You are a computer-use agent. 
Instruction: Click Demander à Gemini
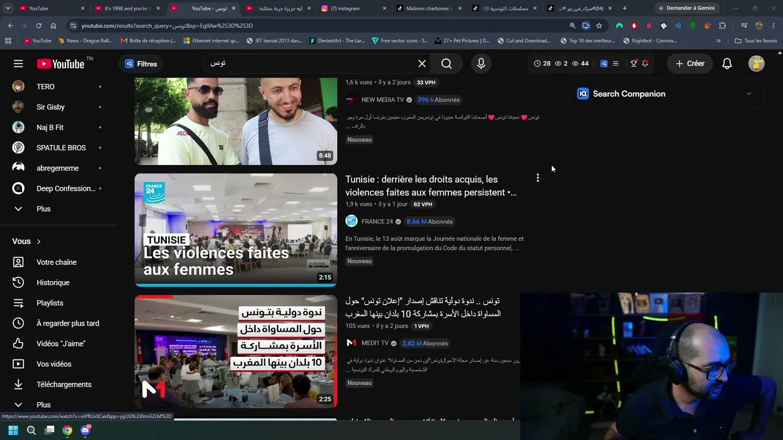(686, 9)
